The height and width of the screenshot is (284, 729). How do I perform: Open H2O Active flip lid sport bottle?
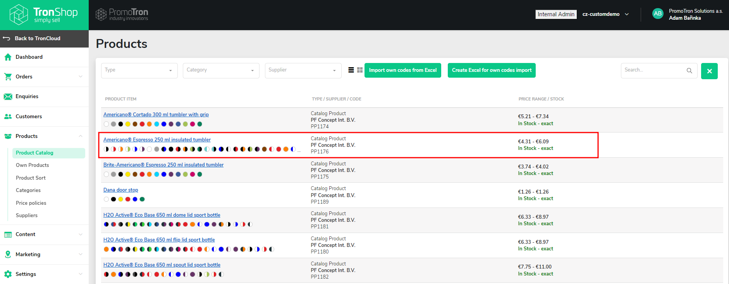[159, 240]
